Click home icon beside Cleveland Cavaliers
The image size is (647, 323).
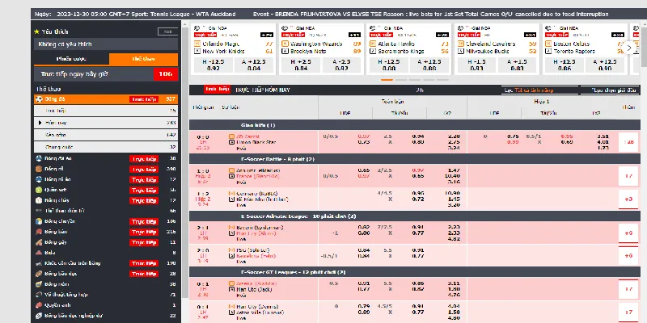point(461,44)
